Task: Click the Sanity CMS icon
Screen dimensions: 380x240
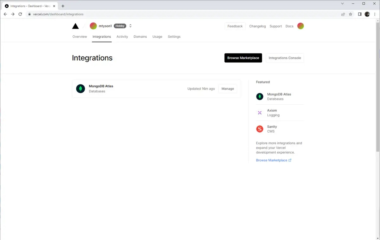Action: click(260, 129)
